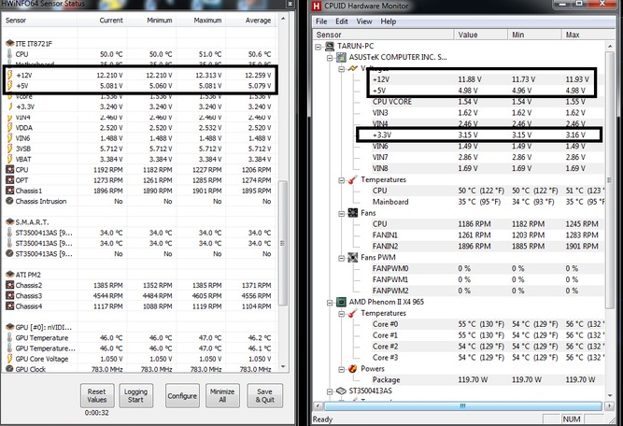Click the fan icon beside Chassis1
Viewport: 623px width, 426px height.
pyautogui.click(x=10, y=191)
